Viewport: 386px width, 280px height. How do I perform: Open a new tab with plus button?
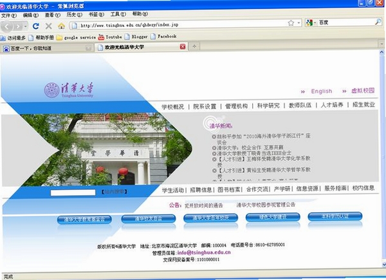[x=194, y=46]
